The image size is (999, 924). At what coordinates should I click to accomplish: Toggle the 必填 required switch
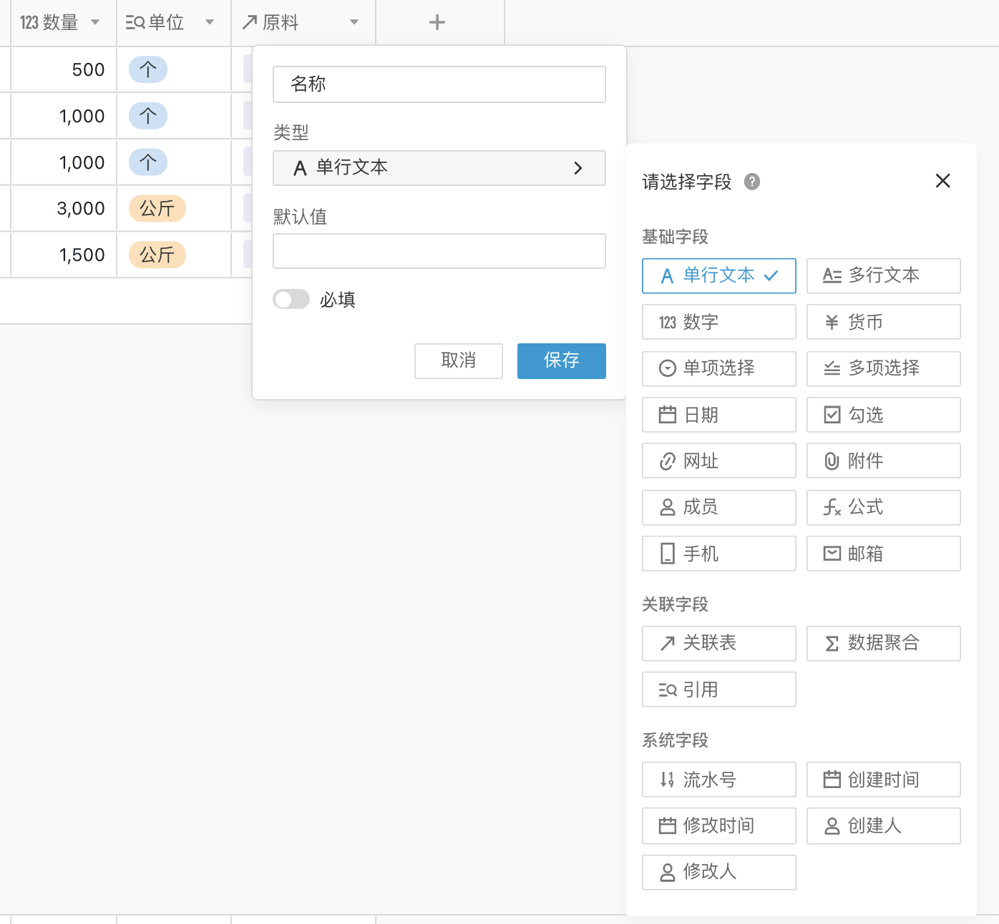pos(291,299)
